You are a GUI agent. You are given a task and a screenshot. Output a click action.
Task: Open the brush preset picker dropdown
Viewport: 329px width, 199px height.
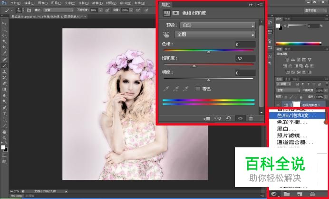point(23,10)
